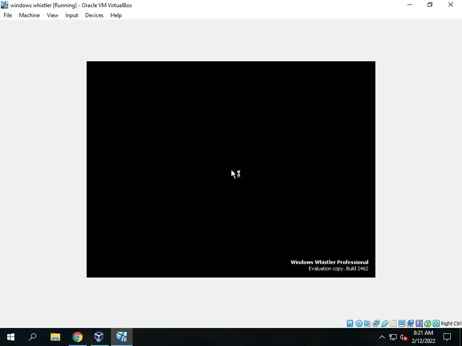Click the display status icon
Image resolution: width=462 pixels, height=346 pixels.
point(402,323)
